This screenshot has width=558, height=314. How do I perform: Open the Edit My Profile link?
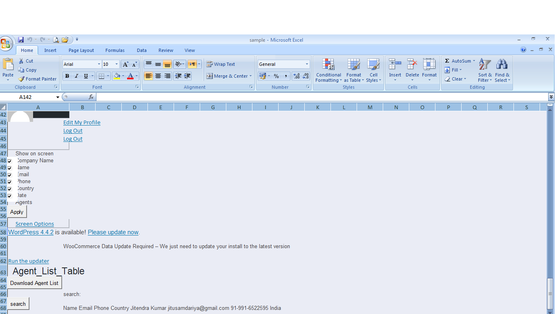[x=82, y=123]
